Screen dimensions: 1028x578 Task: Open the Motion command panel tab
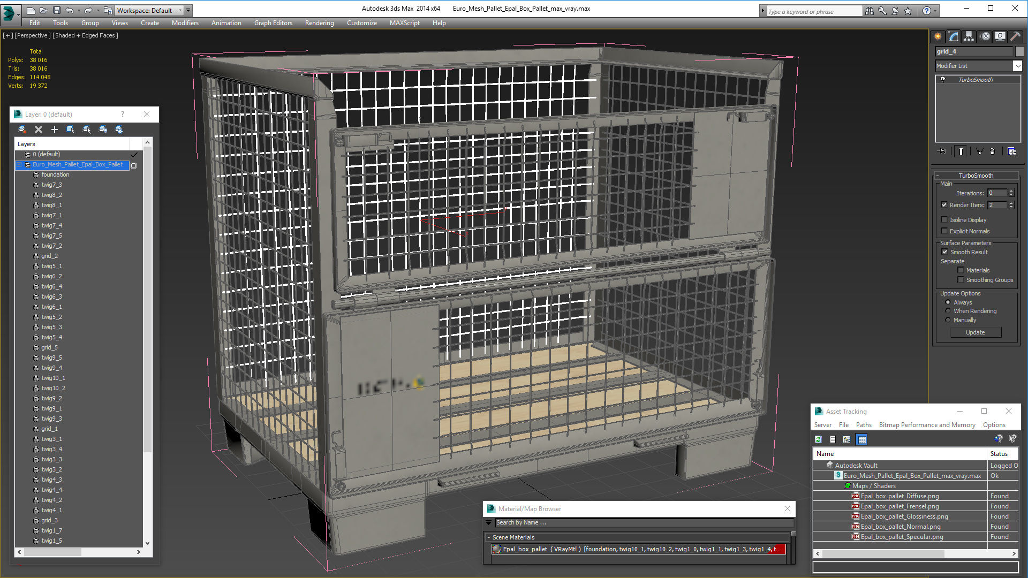coord(985,36)
